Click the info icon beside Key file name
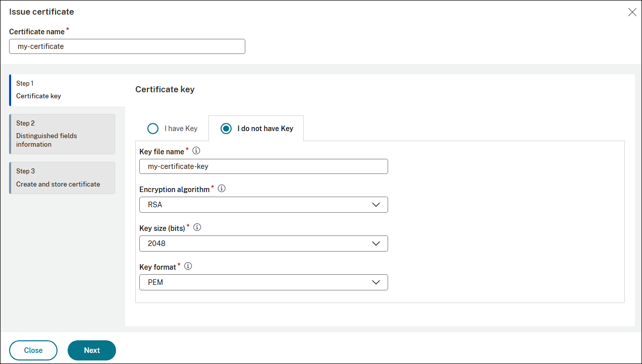 point(197,151)
